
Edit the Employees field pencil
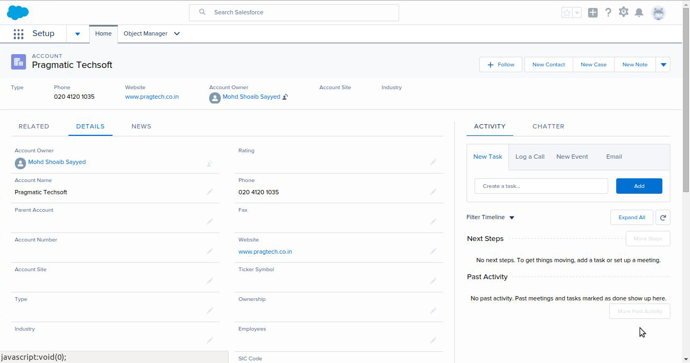[x=434, y=340]
